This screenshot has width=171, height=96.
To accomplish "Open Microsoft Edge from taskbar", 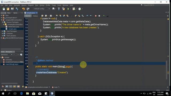I will point(21,94).
